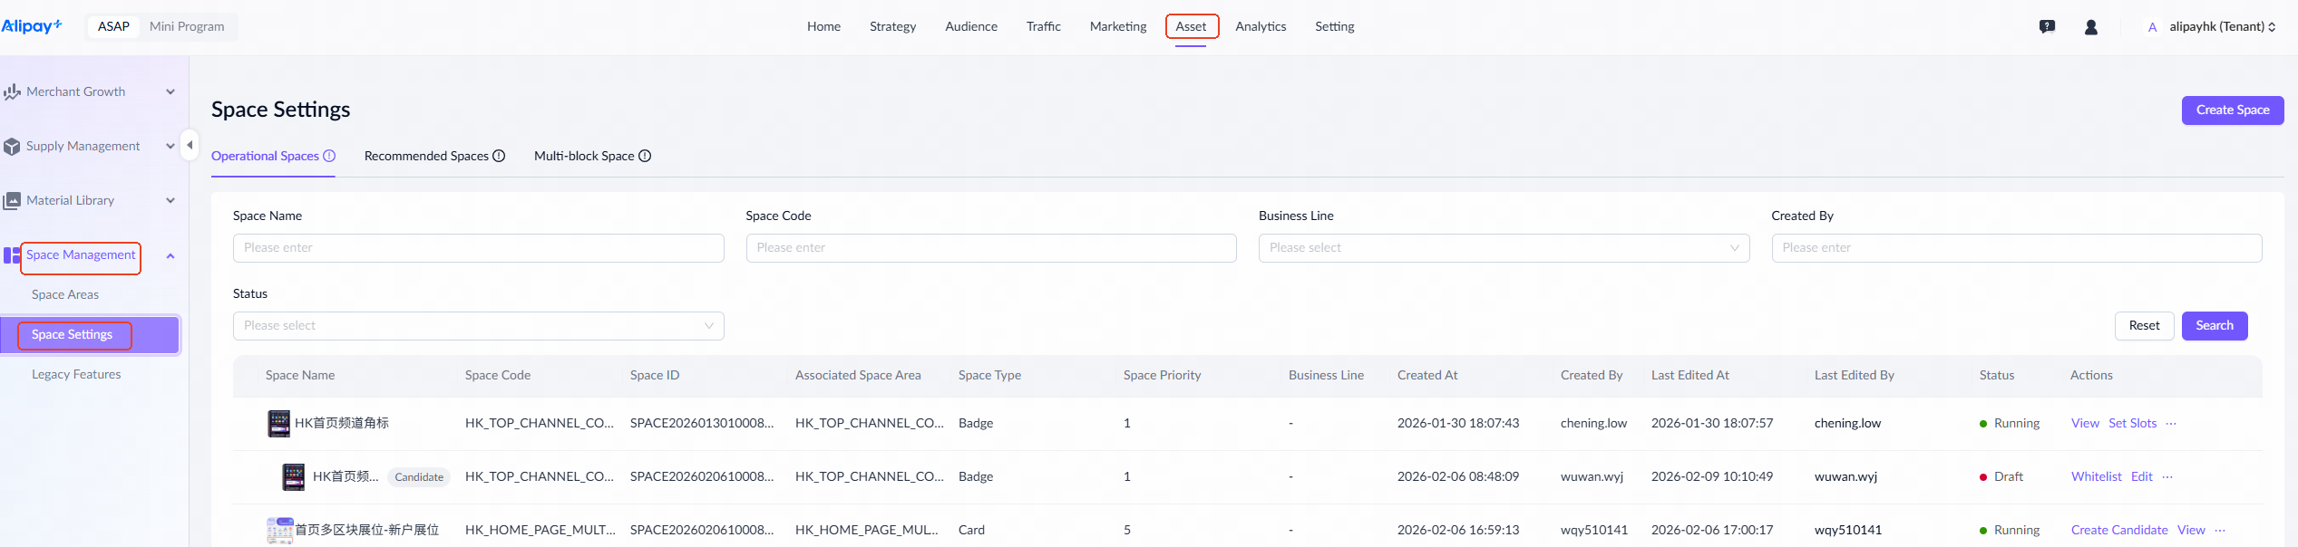Click the Multi-block Space info icon

[645, 156]
